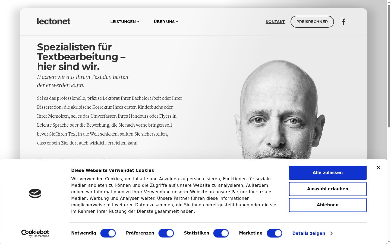
Task: Switch off Marketing cookies toggle
Action: (275, 233)
